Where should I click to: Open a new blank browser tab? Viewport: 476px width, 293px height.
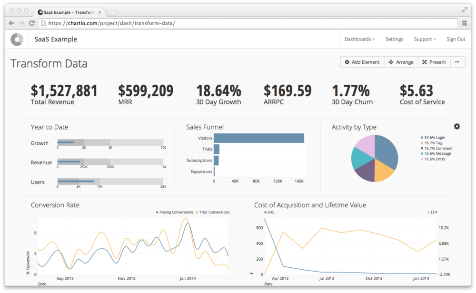[x=111, y=12]
